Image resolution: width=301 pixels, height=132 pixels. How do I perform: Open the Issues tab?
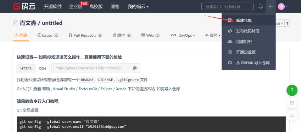tap(48, 35)
